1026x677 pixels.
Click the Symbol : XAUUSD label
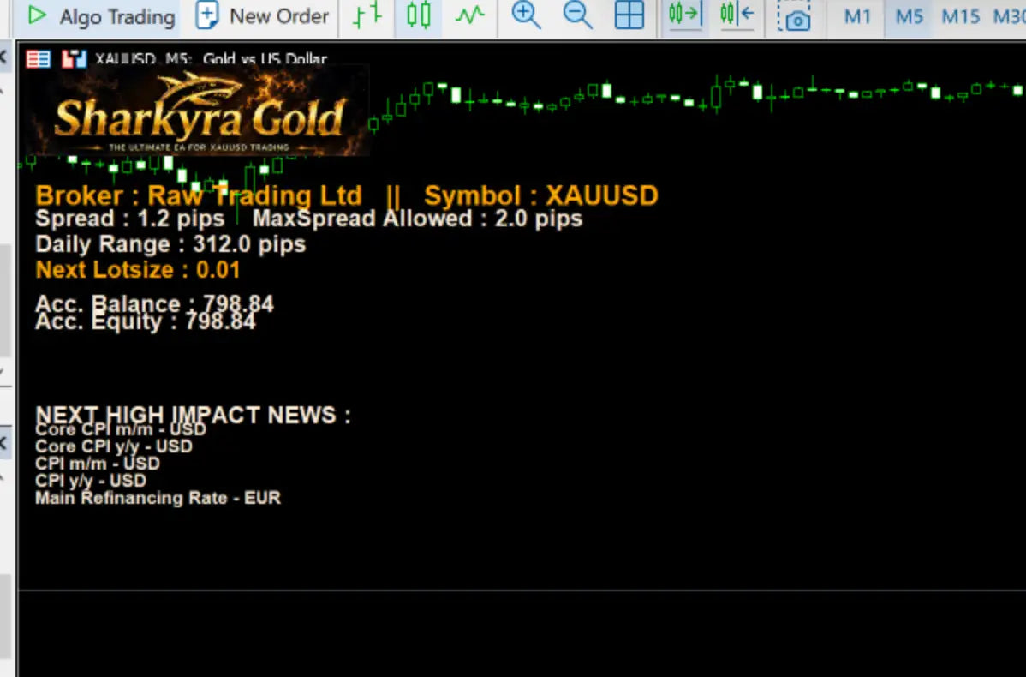coord(541,195)
